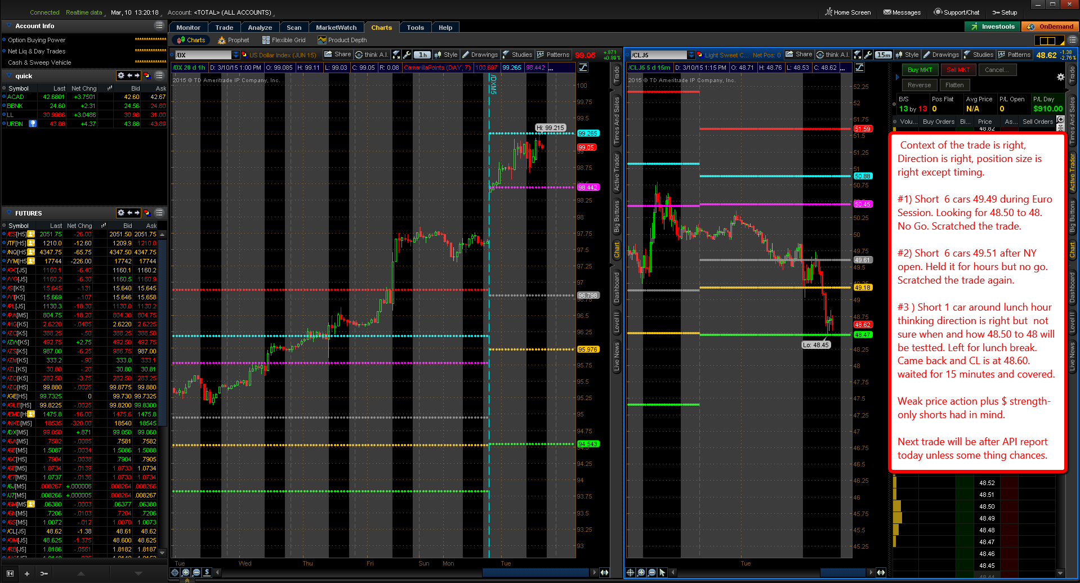
Task: Open Setup menu in top bar
Action: pos(1005,12)
